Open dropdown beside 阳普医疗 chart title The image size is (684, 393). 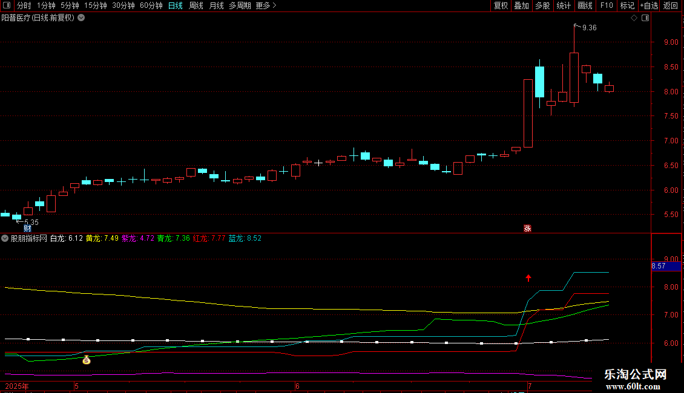pos(81,18)
